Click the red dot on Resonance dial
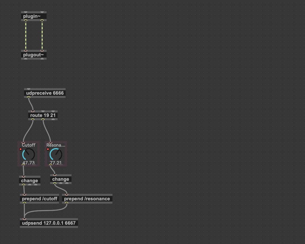This screenshot has width=305, height=244. tap(48, 149)
